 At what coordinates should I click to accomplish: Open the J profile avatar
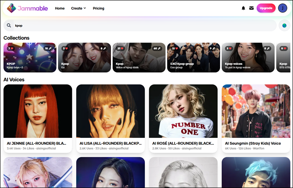pos(283,8)
